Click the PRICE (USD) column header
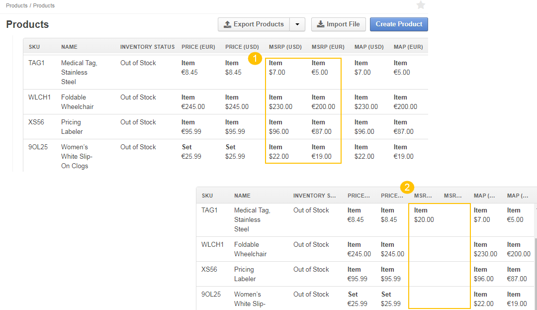Image resolution: width=537 pixels, height=310 pixels. coord(242,47)
